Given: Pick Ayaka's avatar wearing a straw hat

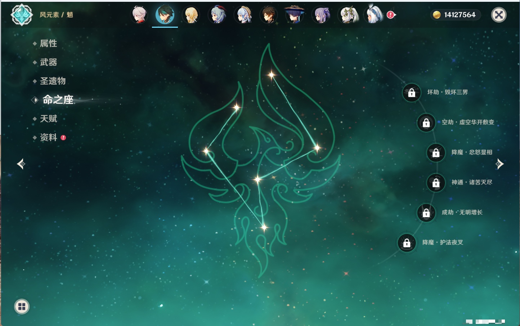Looking at the screenshot, I should click(243, 15).
